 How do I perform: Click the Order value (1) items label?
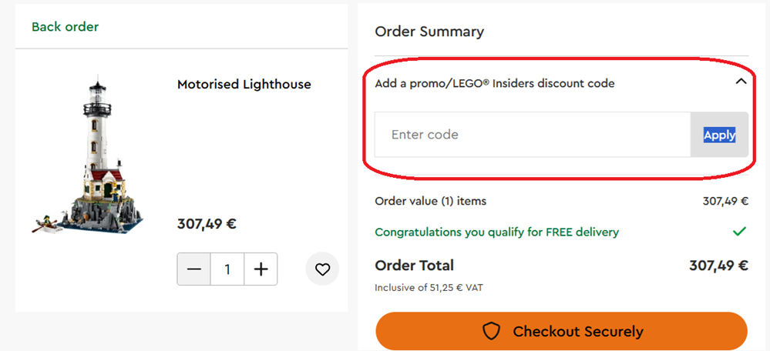pyautogui.click(x=431, y=202)
